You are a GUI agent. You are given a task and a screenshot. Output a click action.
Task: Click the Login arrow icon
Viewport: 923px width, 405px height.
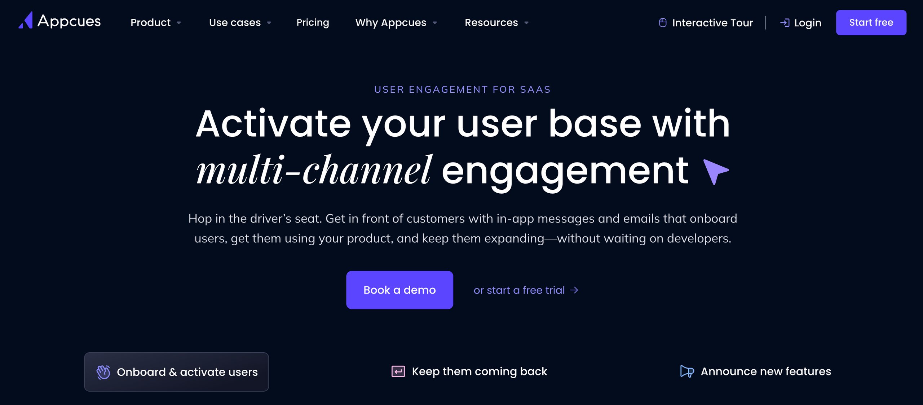785,22
